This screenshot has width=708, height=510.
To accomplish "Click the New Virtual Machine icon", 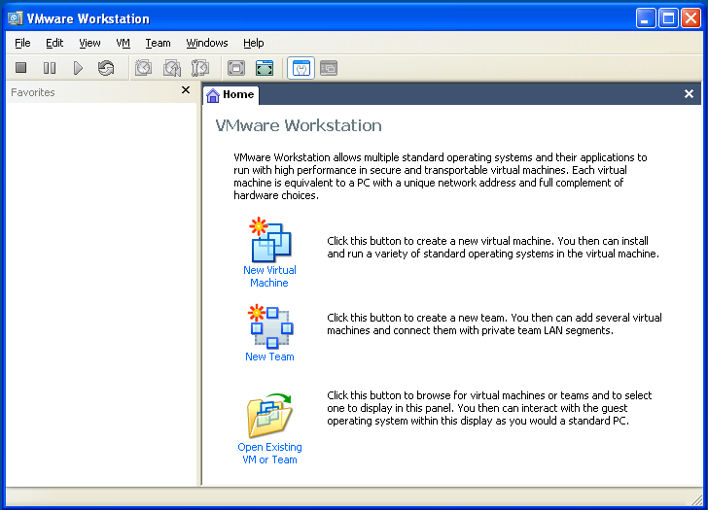I will coord(270,239).
